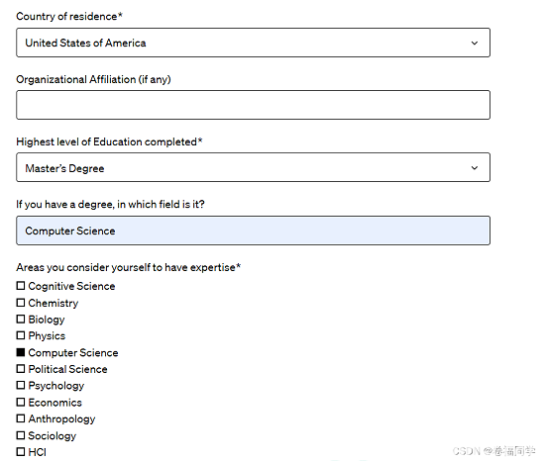
Task: Enable the Anthropology checkbox
Action: 21,418
